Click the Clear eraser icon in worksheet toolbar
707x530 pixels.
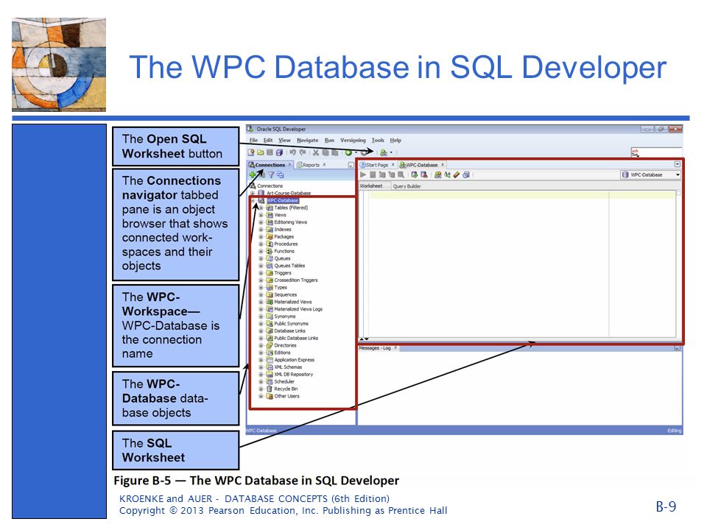(x=457, y=174)
